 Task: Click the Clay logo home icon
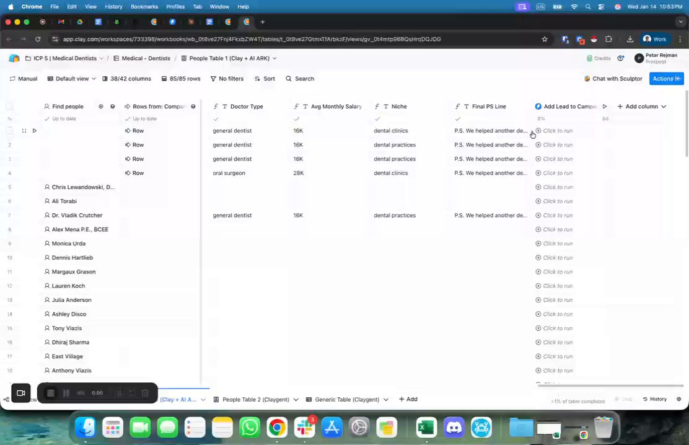click(14, 58)
